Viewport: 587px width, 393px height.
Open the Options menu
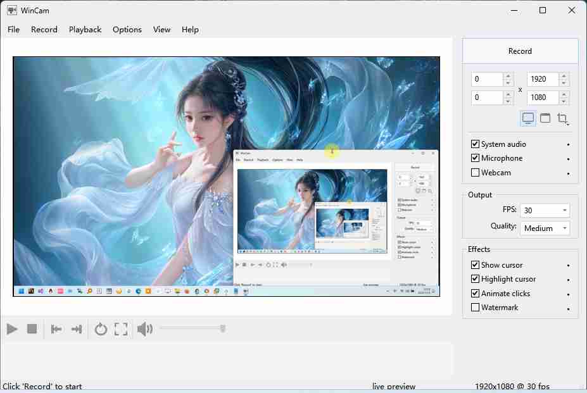(127, 30)
